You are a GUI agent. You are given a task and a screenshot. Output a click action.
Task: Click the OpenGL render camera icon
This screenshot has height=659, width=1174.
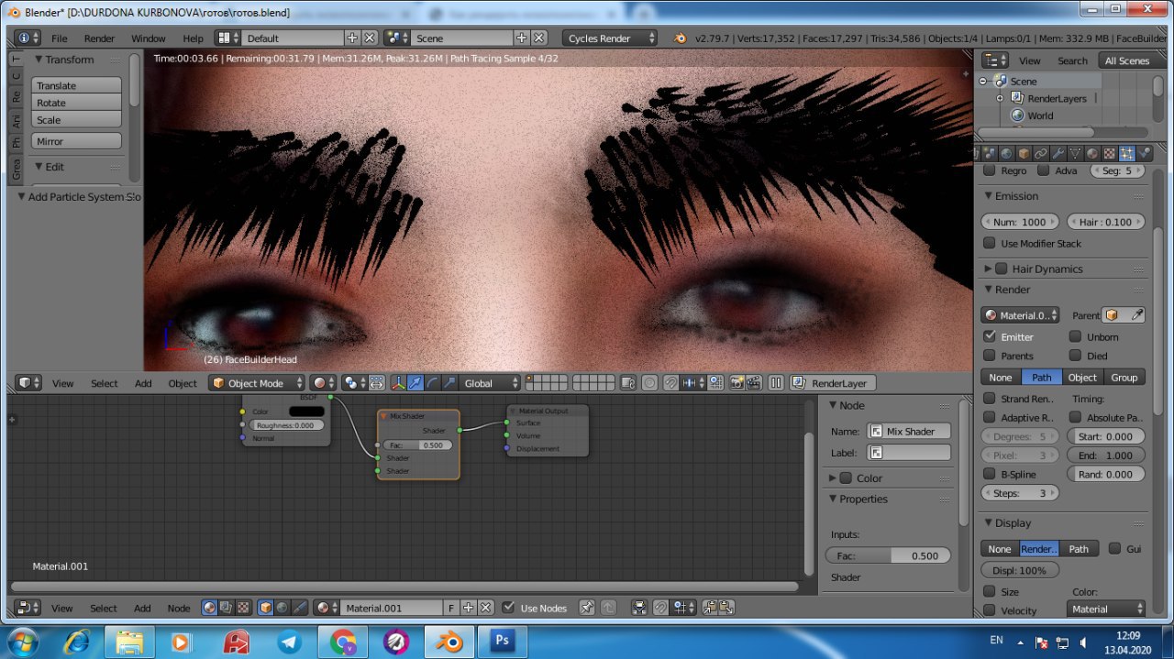[736, 383]
